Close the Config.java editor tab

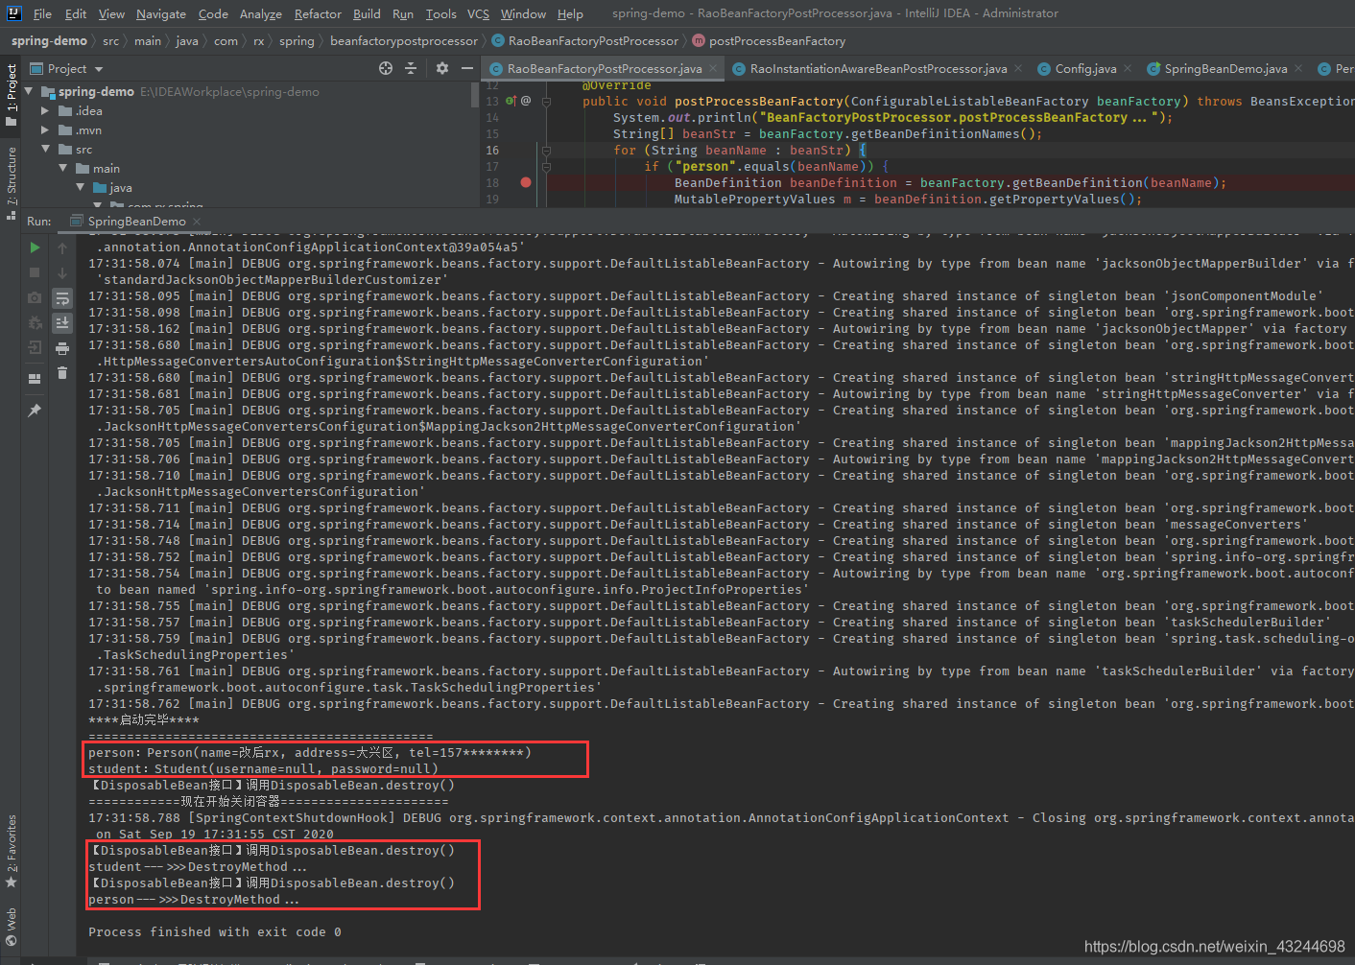[1128, 69]
